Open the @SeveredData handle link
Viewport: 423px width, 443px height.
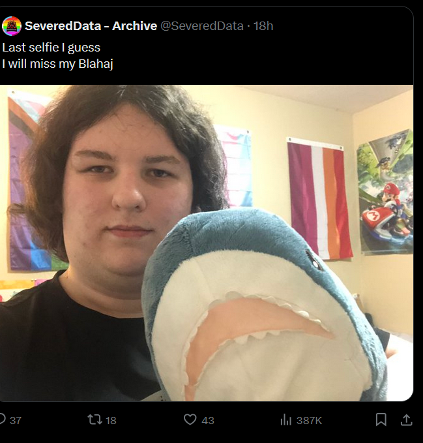[202, 26]
